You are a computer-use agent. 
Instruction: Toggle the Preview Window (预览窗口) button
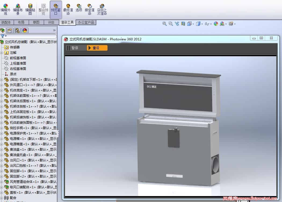(x=56, y=10)
